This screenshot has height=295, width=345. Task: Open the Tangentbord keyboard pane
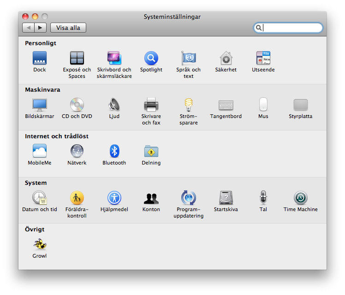226,105
